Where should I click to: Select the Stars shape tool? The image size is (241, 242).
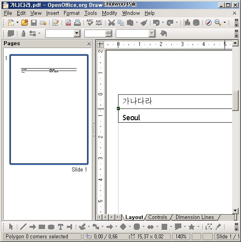(x=191, y=227)
